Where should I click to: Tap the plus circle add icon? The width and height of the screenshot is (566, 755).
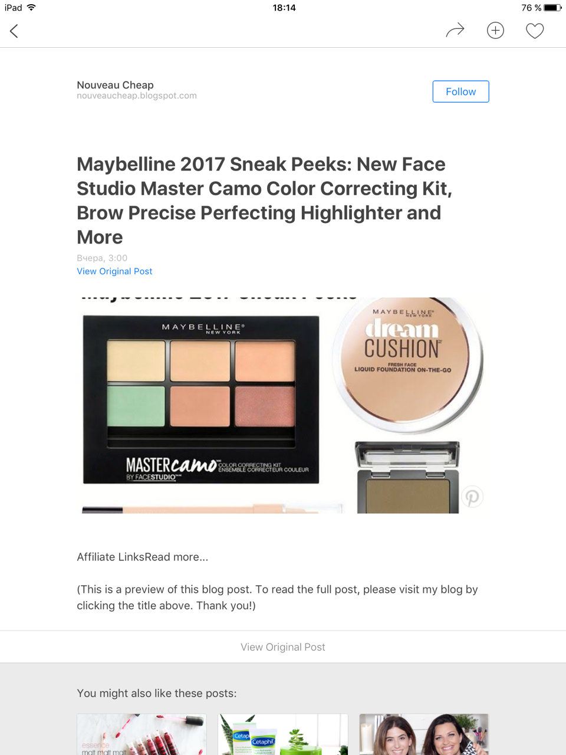pos(495,31)
